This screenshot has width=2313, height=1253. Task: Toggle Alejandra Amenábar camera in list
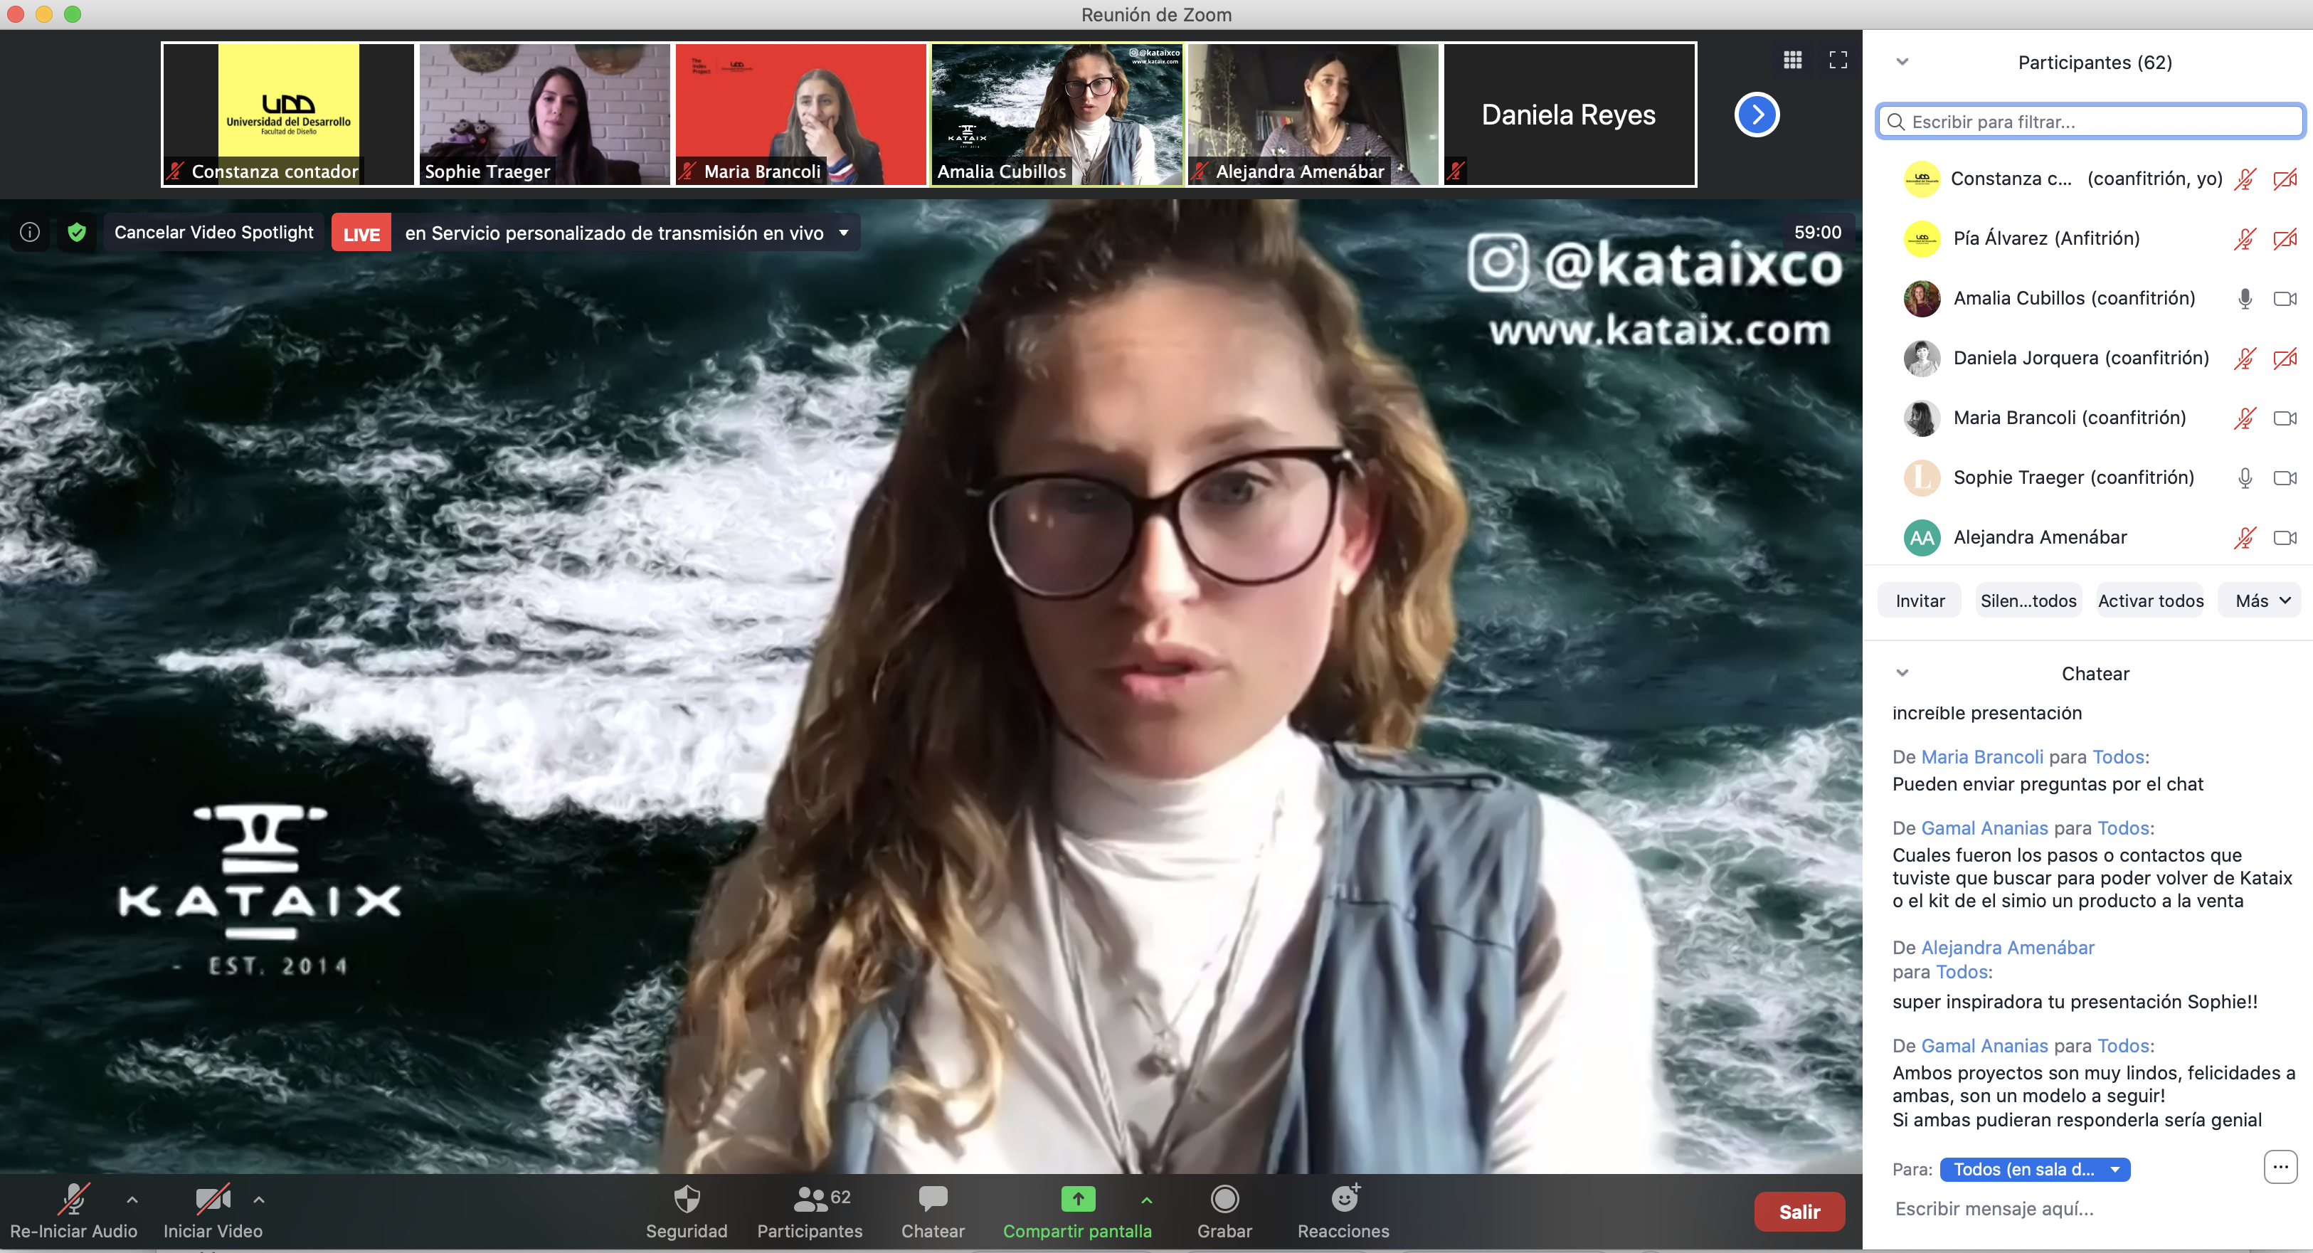(x=2285, y=538)
